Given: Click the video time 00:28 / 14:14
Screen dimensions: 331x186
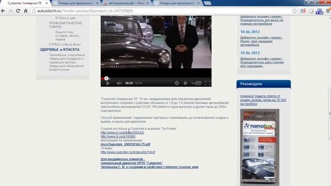Looking at the screenshot, I should pyautogui.click(x=133, y=83).
